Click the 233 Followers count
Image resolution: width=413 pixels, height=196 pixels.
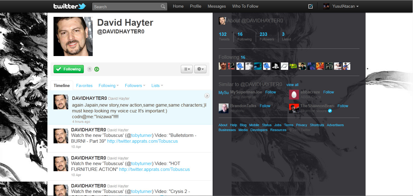tap(267, 36)
